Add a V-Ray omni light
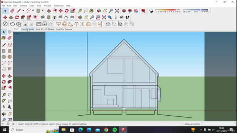The width and height of the screenshot is (237, 133). tap(82, 24)
